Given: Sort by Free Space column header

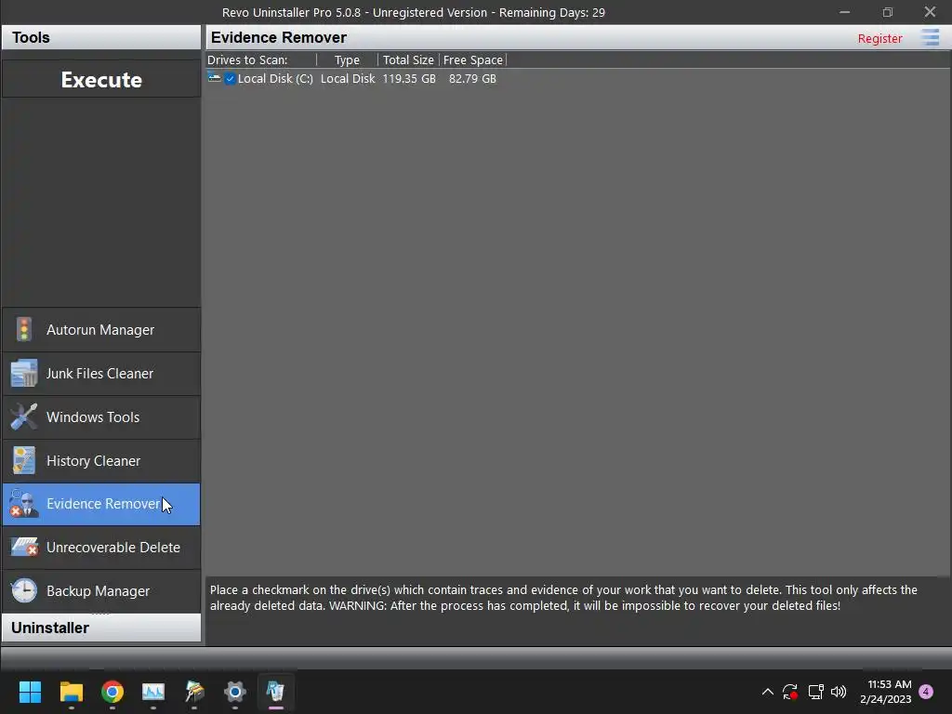Looking at the screenshot, I should (472, 60).
